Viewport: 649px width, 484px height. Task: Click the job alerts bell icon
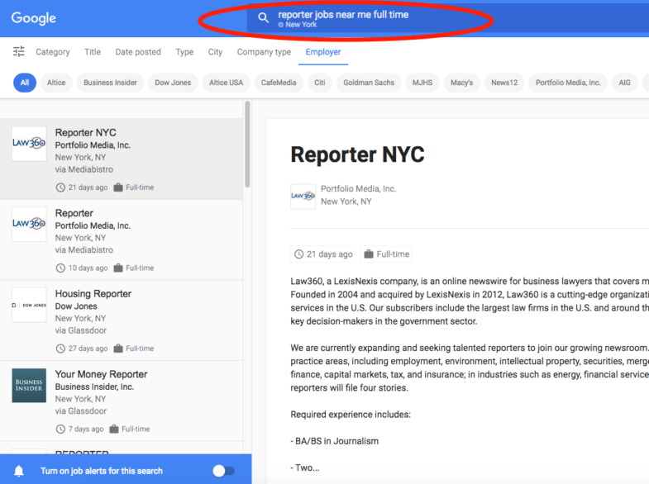click(x=19, y=471)
